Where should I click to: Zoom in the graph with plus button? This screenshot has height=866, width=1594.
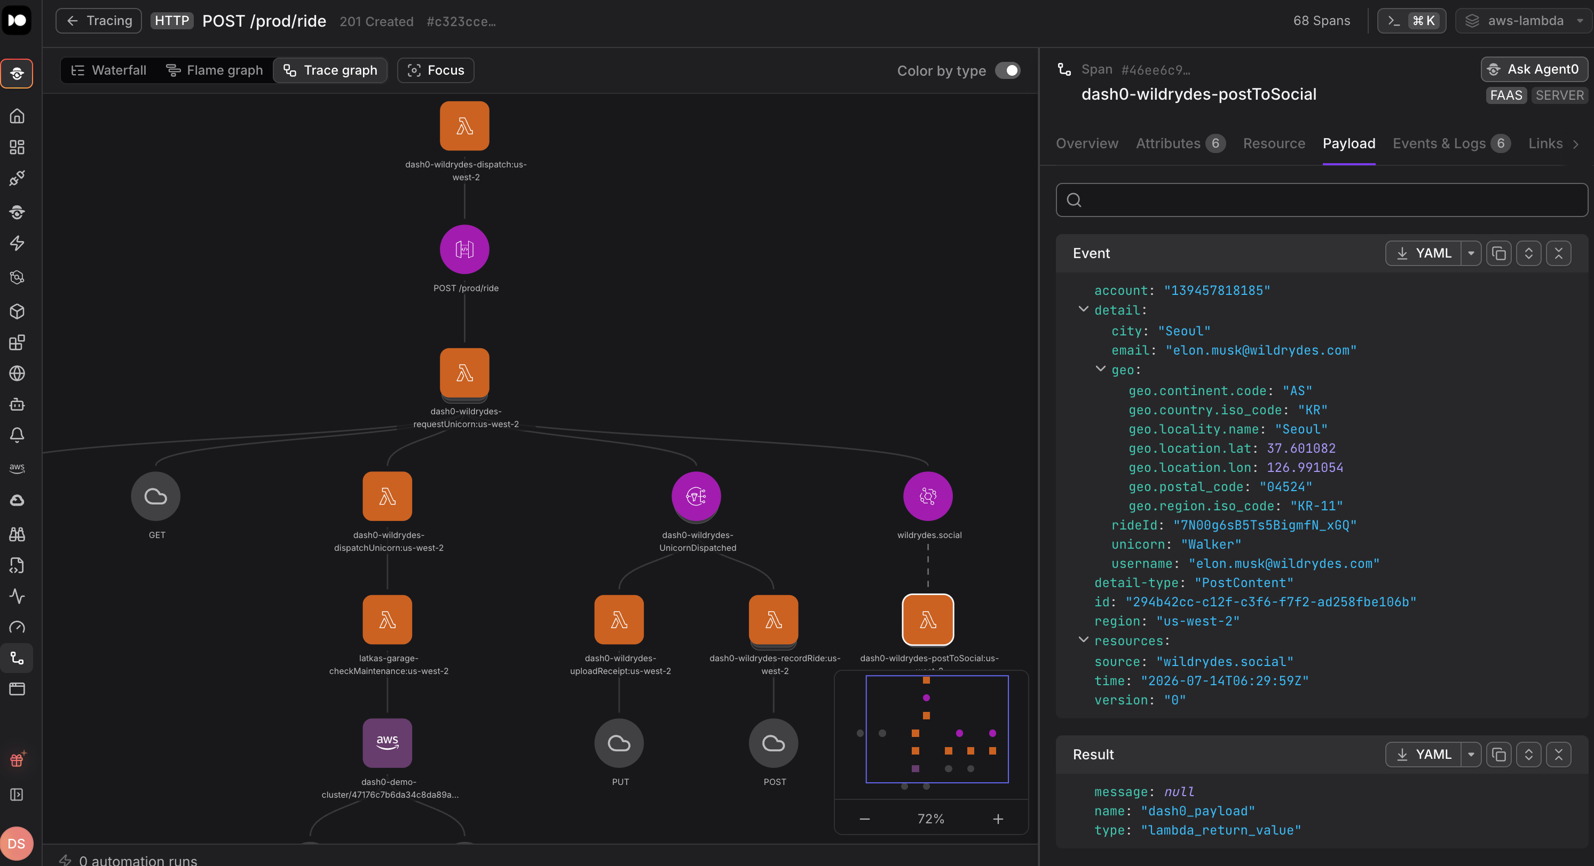click(x=998, y=819)
